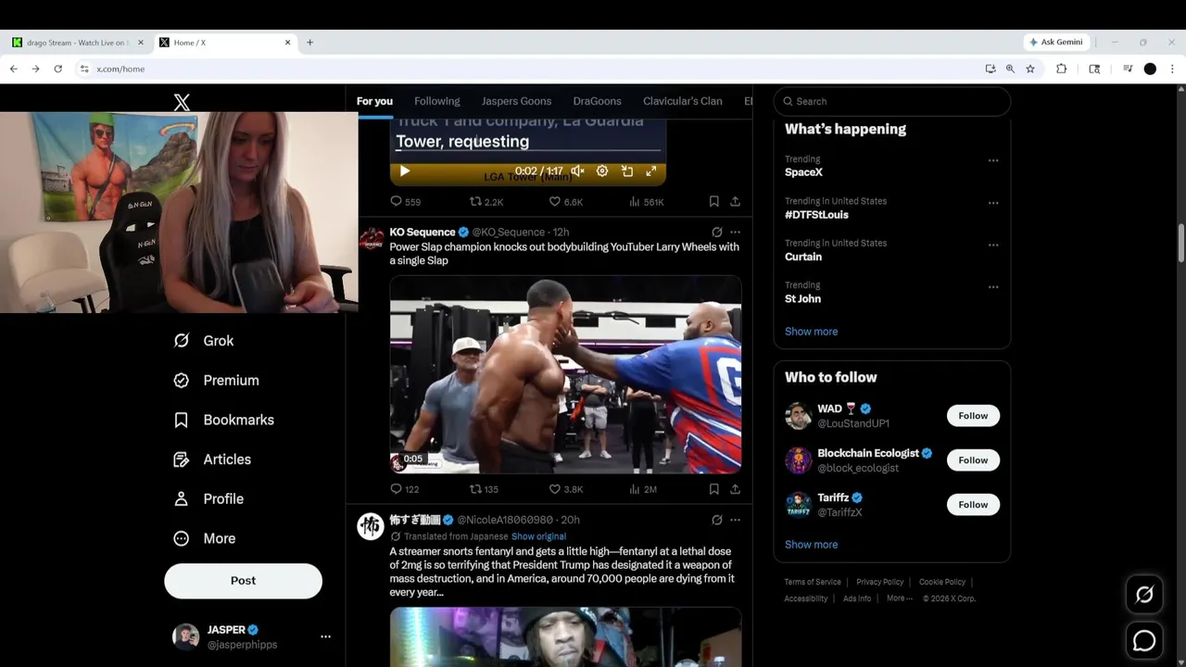This screenshot has height=667, width=1186.
Task: Bookmark the KO Sequence post
Action: click(x=713, y=489)
